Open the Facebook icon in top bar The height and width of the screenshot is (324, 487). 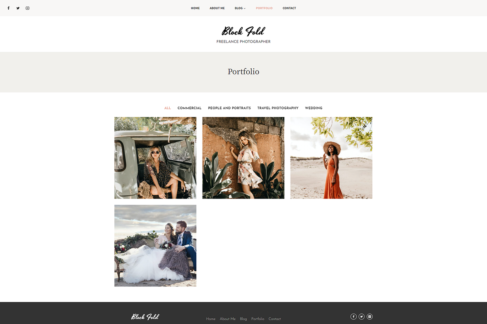(x=8, y=8)
